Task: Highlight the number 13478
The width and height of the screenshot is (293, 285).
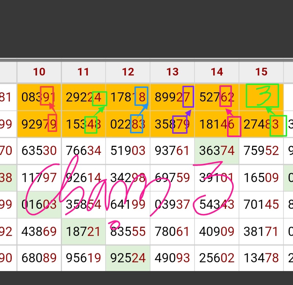Action: tap(261, 258)
